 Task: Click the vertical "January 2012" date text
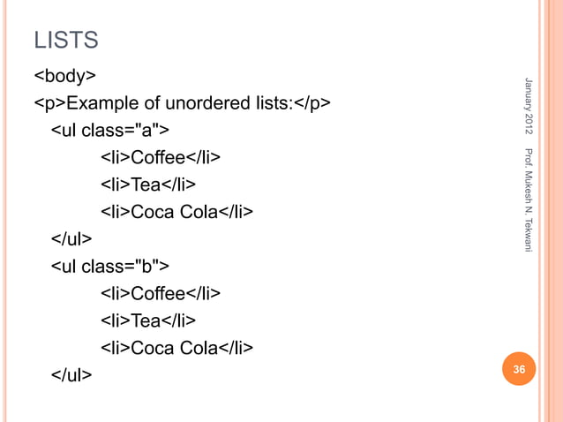coord(528,106)
